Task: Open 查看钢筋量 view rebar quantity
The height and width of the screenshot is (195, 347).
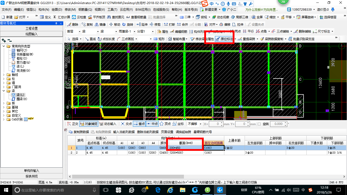Action: 136,17
